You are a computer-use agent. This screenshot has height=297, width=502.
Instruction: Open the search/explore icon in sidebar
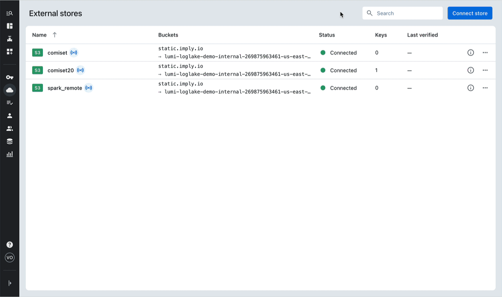click(10, 13)
